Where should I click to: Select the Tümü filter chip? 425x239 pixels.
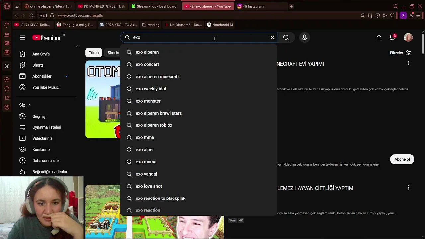(94, 53)
